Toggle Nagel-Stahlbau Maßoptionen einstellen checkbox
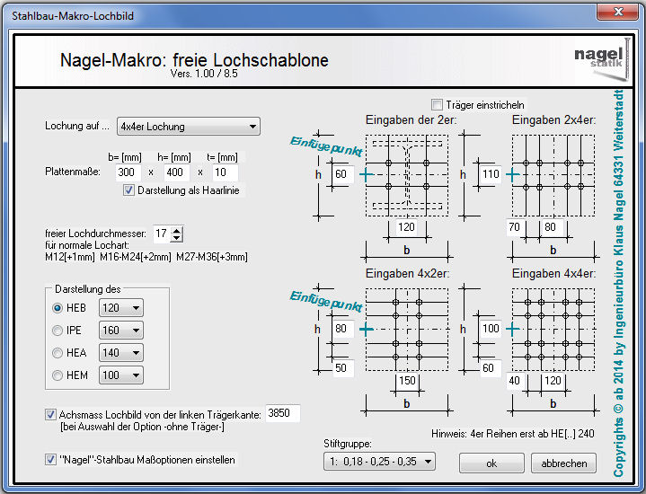The width and height of the screenshot is (646, 494). pyautogui.click(x=51, y=459)
